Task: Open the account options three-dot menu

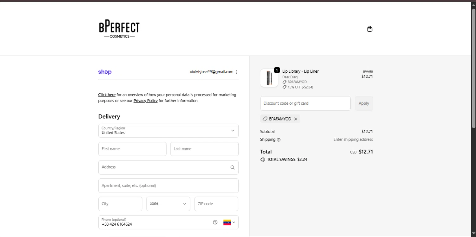Action: click(x=236, y=72)
